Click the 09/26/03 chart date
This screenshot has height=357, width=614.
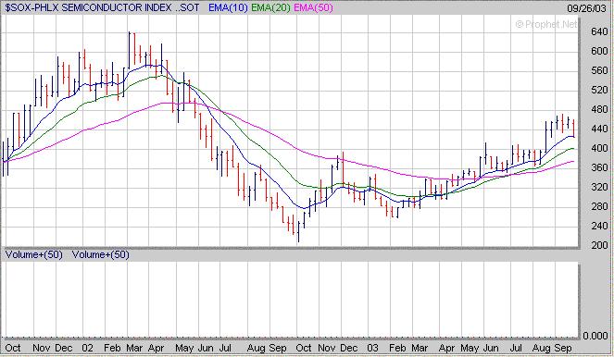pos(586,8)
